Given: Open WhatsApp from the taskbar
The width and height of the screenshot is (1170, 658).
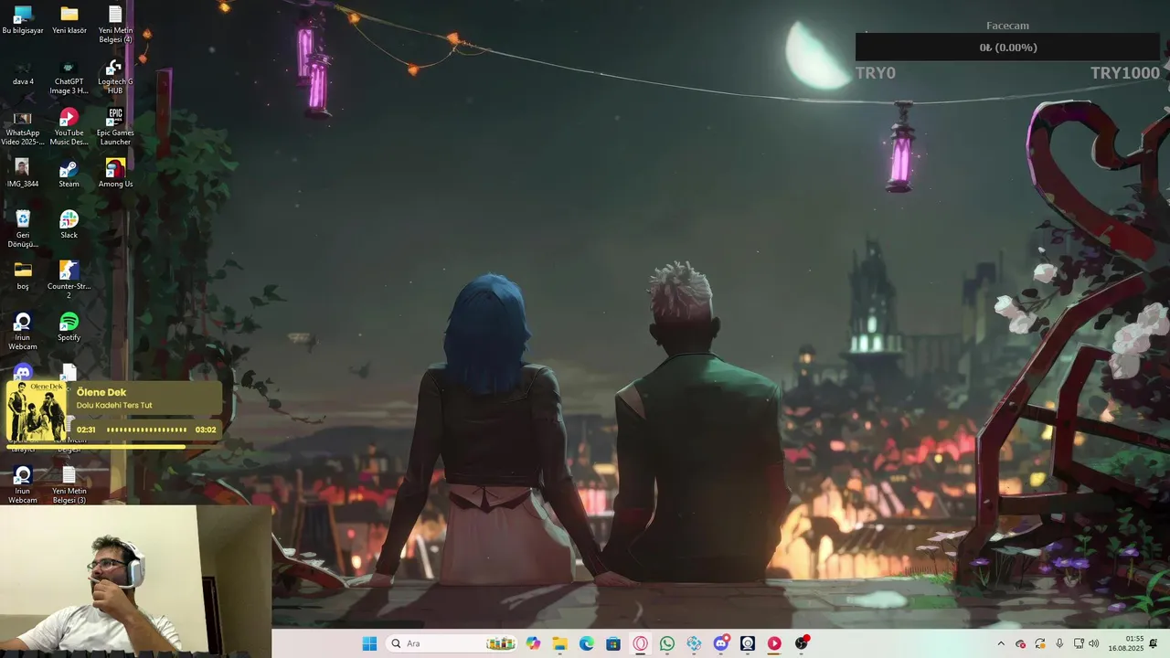Looking at the screenshot, I should click(x=667, y=643).
